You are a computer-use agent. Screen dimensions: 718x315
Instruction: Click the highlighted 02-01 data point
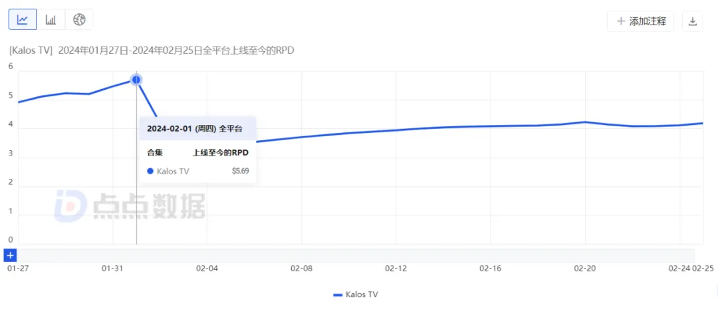136,80
